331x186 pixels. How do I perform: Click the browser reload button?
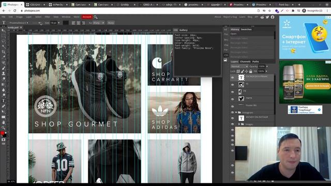click(x=15, y=10)
